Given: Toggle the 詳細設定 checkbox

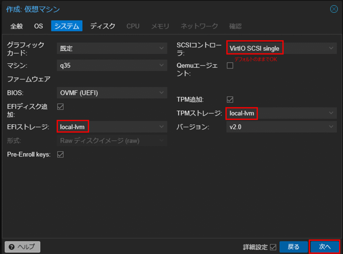Looking at the screenshot, I should 273,247.
